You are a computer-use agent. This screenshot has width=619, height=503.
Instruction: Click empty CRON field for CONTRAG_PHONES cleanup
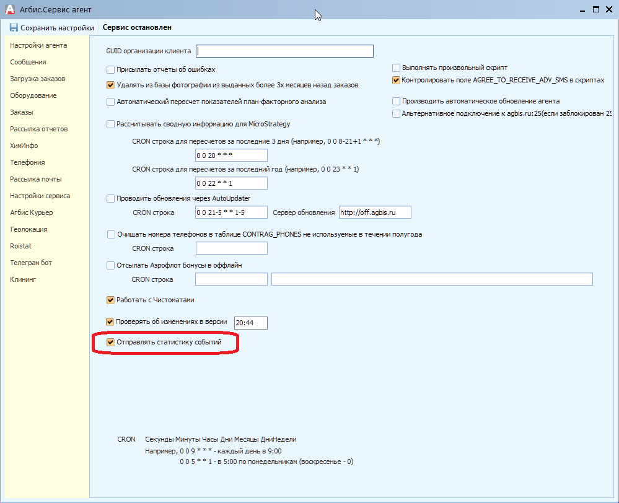(x=232, y=248)
